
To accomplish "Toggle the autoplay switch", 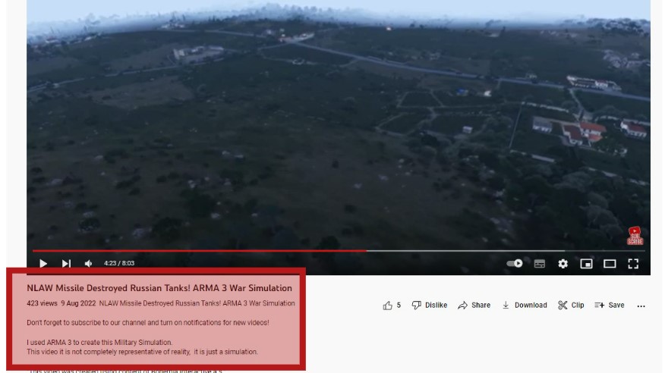I will click(x=515, y=263).
